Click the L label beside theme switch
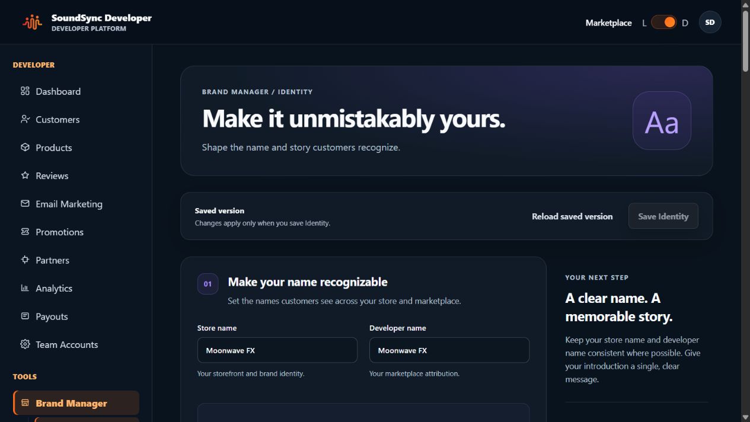 click(644, 23)
